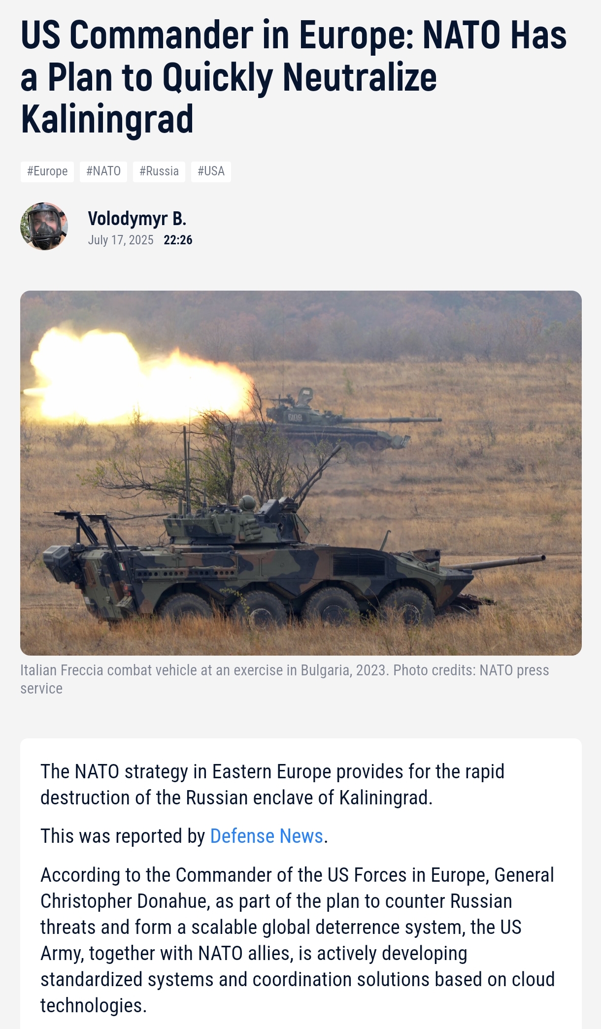
Task: Open the #USA tag
Action: [211, 171]
